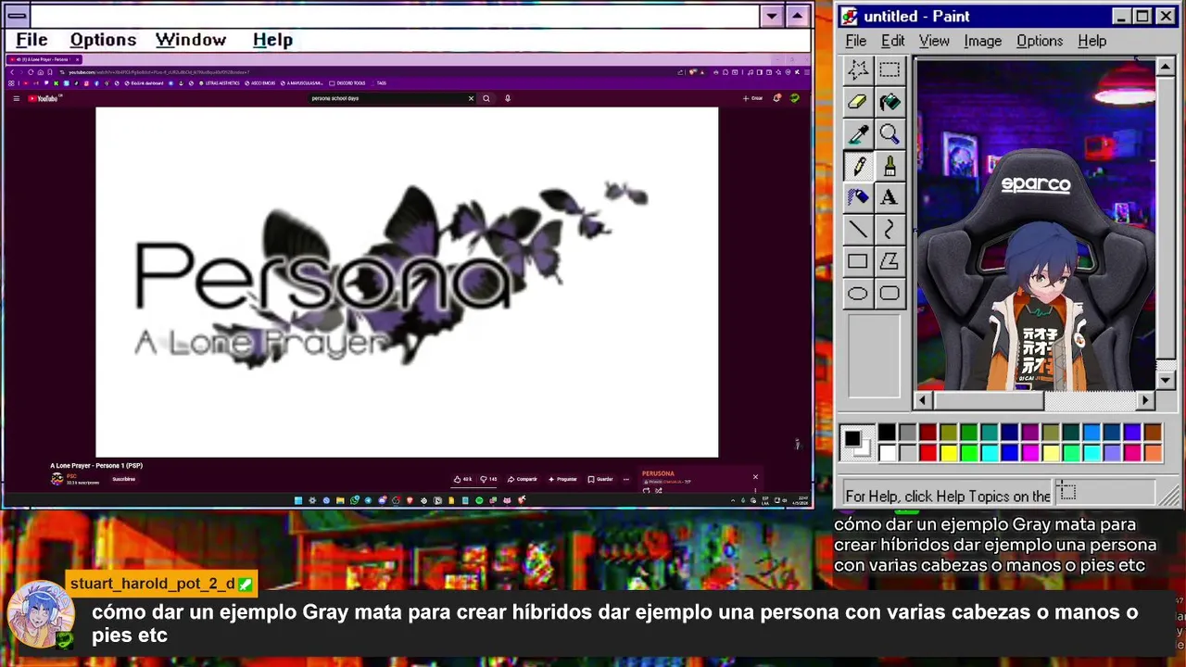Click the Persona A Lone Prayer video

407,283
